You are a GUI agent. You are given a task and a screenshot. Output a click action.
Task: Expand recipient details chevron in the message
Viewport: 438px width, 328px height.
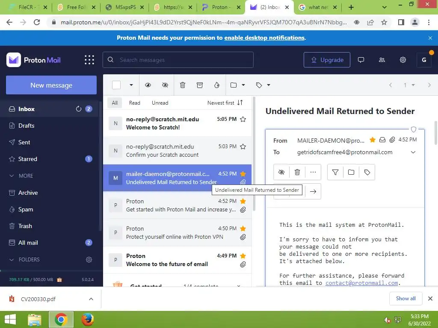(413, 152)
